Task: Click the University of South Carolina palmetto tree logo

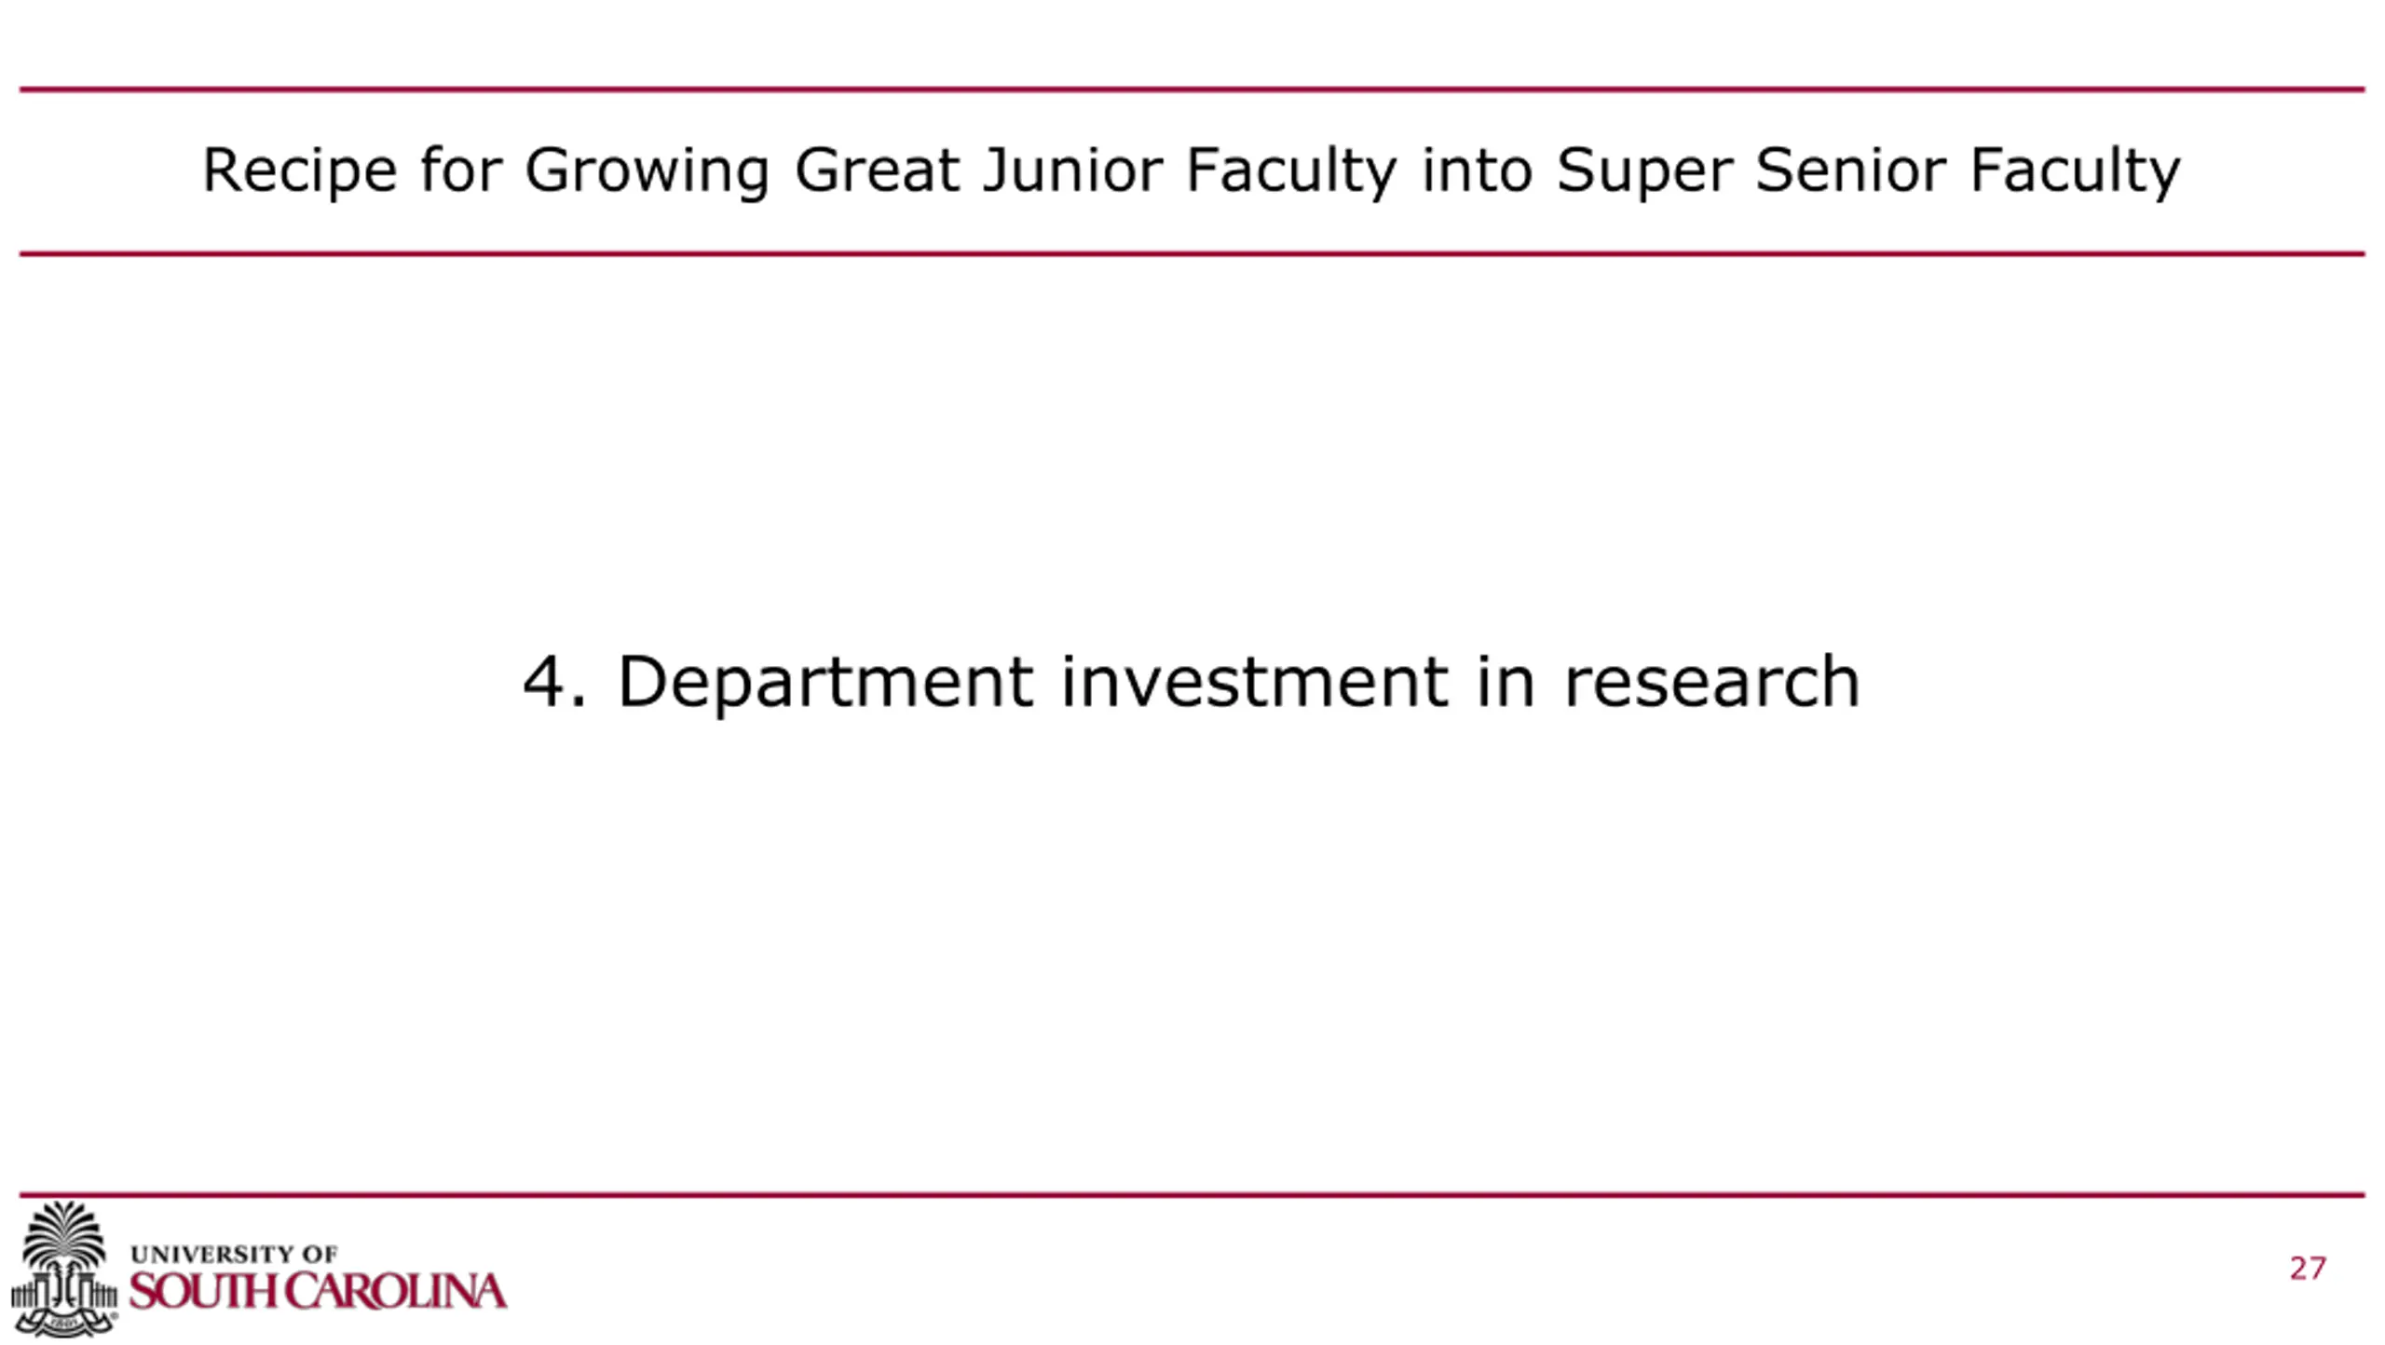Action: point(63,1267)
